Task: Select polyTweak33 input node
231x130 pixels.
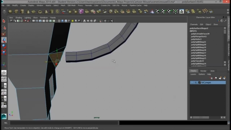Action: point(198,61)
